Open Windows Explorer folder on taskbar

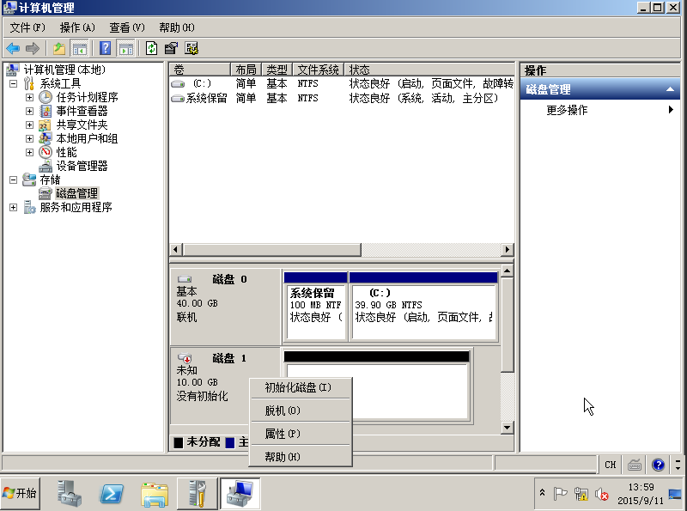click(x=155, y=493)
